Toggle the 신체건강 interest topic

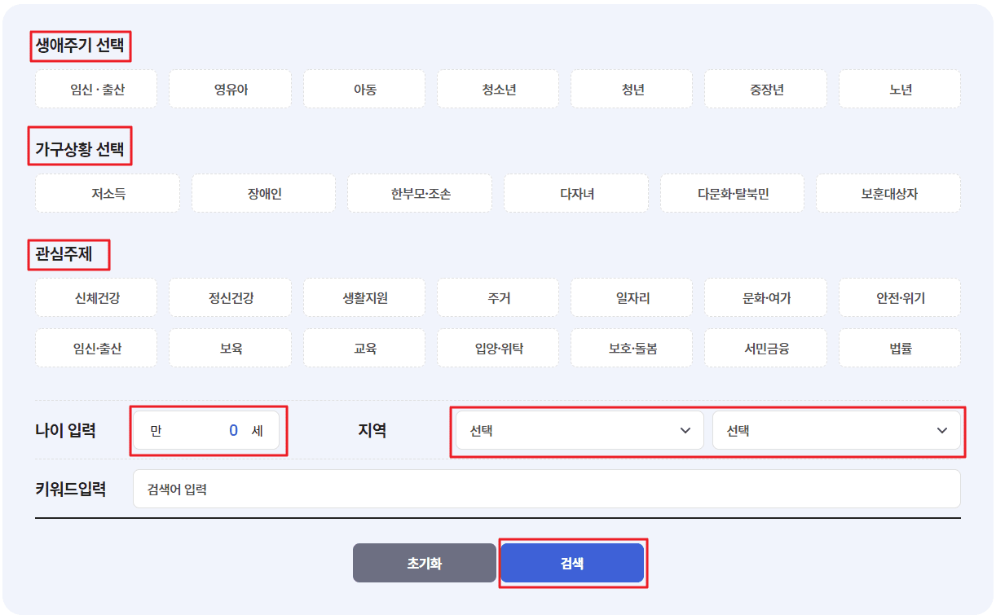point(95,297)
